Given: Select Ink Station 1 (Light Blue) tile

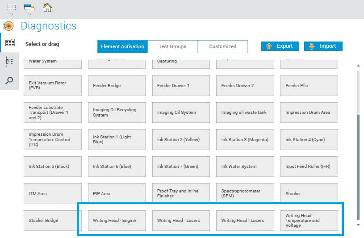Looking at the screenshot, I should [x=117, y=139].
